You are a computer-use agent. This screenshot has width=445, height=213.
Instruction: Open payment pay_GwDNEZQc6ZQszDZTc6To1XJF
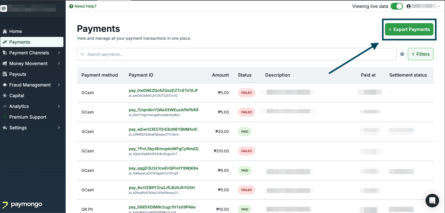click(x=163, y=90)
